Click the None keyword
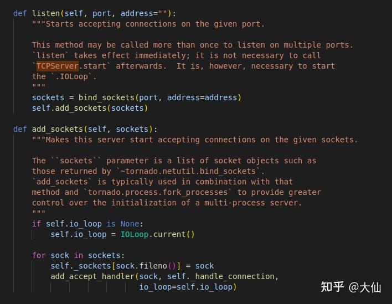Screen dimensions: 392x304 point(130,224)
